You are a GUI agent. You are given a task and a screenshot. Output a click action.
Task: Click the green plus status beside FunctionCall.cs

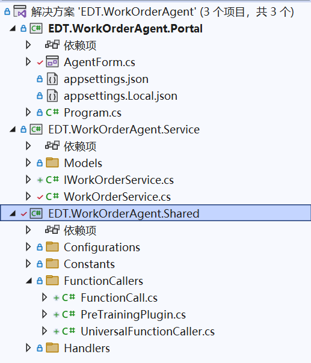(56, 297)
